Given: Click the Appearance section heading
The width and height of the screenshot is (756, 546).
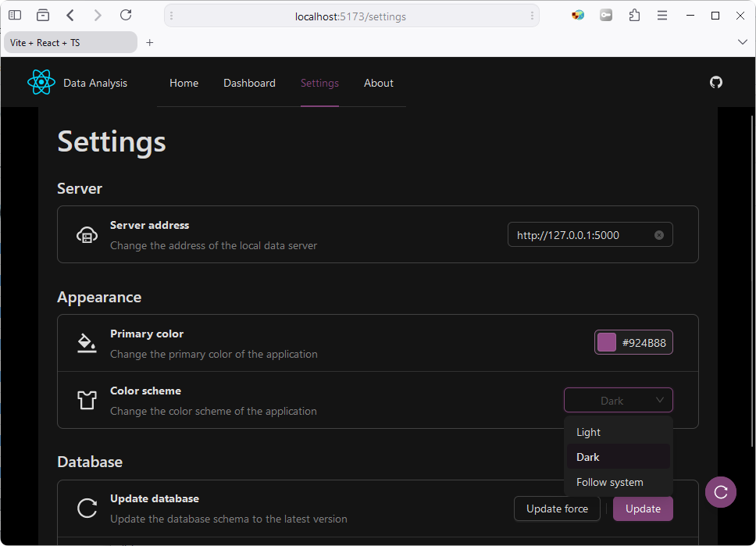Looking at the screenshot, I should (x=99, y=297).
